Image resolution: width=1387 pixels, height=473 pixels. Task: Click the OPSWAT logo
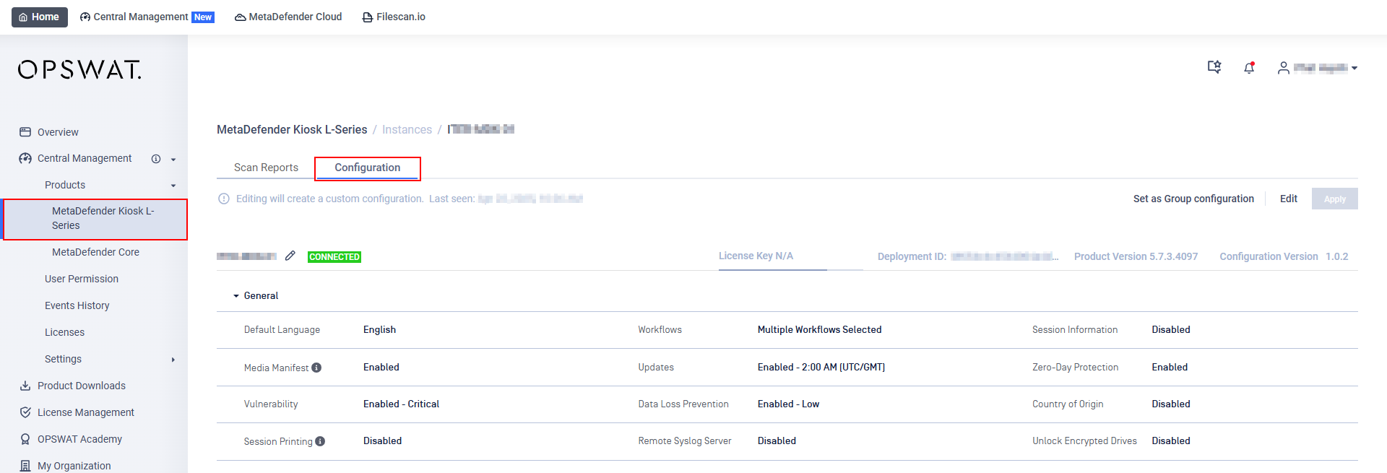[x=79, y=69]
